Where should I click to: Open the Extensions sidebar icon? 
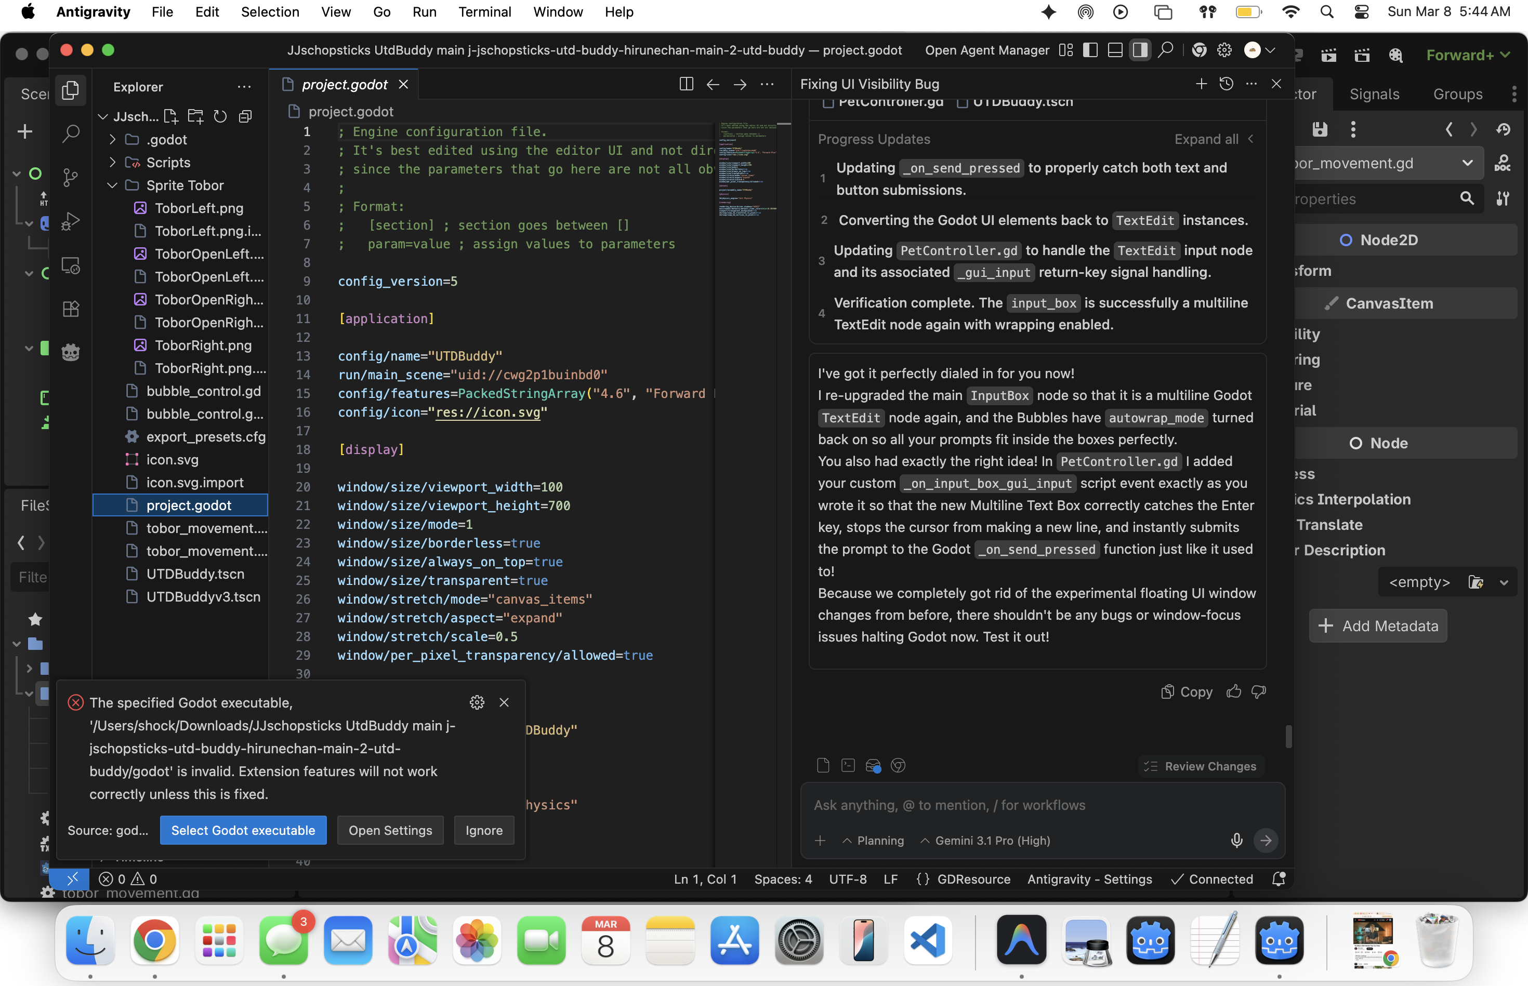point(71,309)
